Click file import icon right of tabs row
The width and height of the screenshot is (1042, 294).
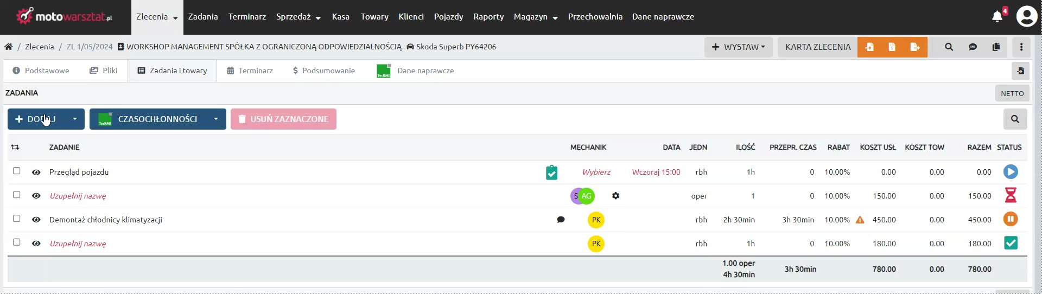tap(1020, 71)
